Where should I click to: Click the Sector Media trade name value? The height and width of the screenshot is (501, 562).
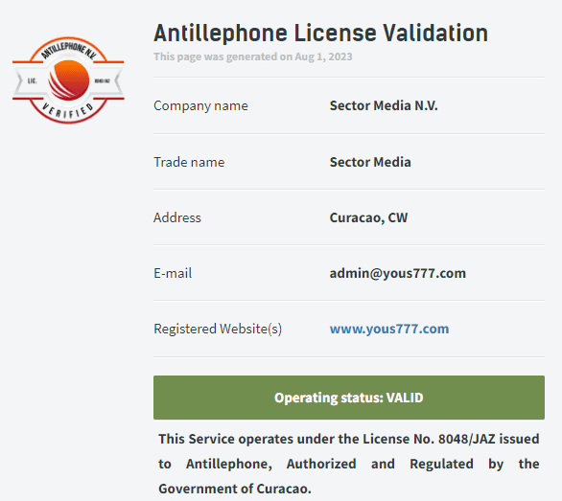[370, 162]
